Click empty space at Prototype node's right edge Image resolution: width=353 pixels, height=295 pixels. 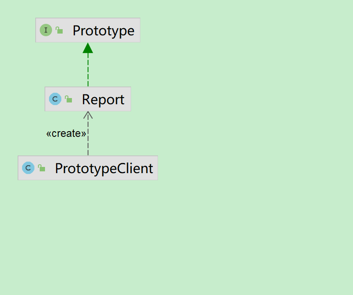pyautogui.click(x=137, y=30)
